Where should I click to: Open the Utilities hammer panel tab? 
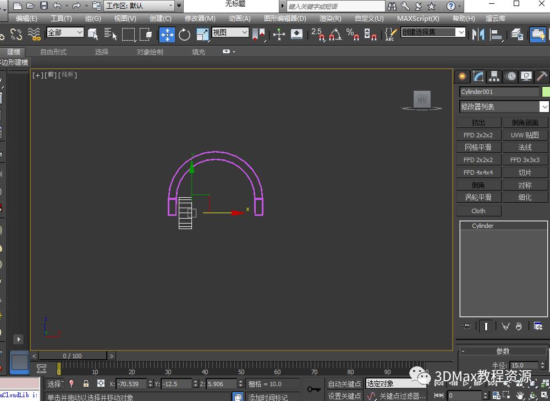(542, 76)
